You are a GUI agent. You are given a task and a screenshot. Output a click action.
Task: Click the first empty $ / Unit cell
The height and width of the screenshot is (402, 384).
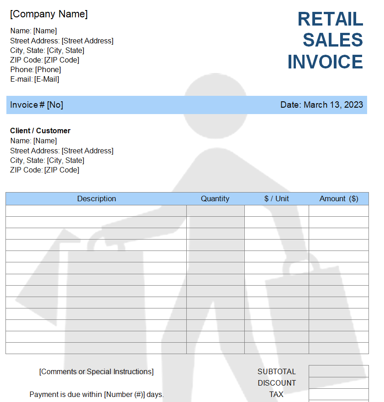[277, 211]
